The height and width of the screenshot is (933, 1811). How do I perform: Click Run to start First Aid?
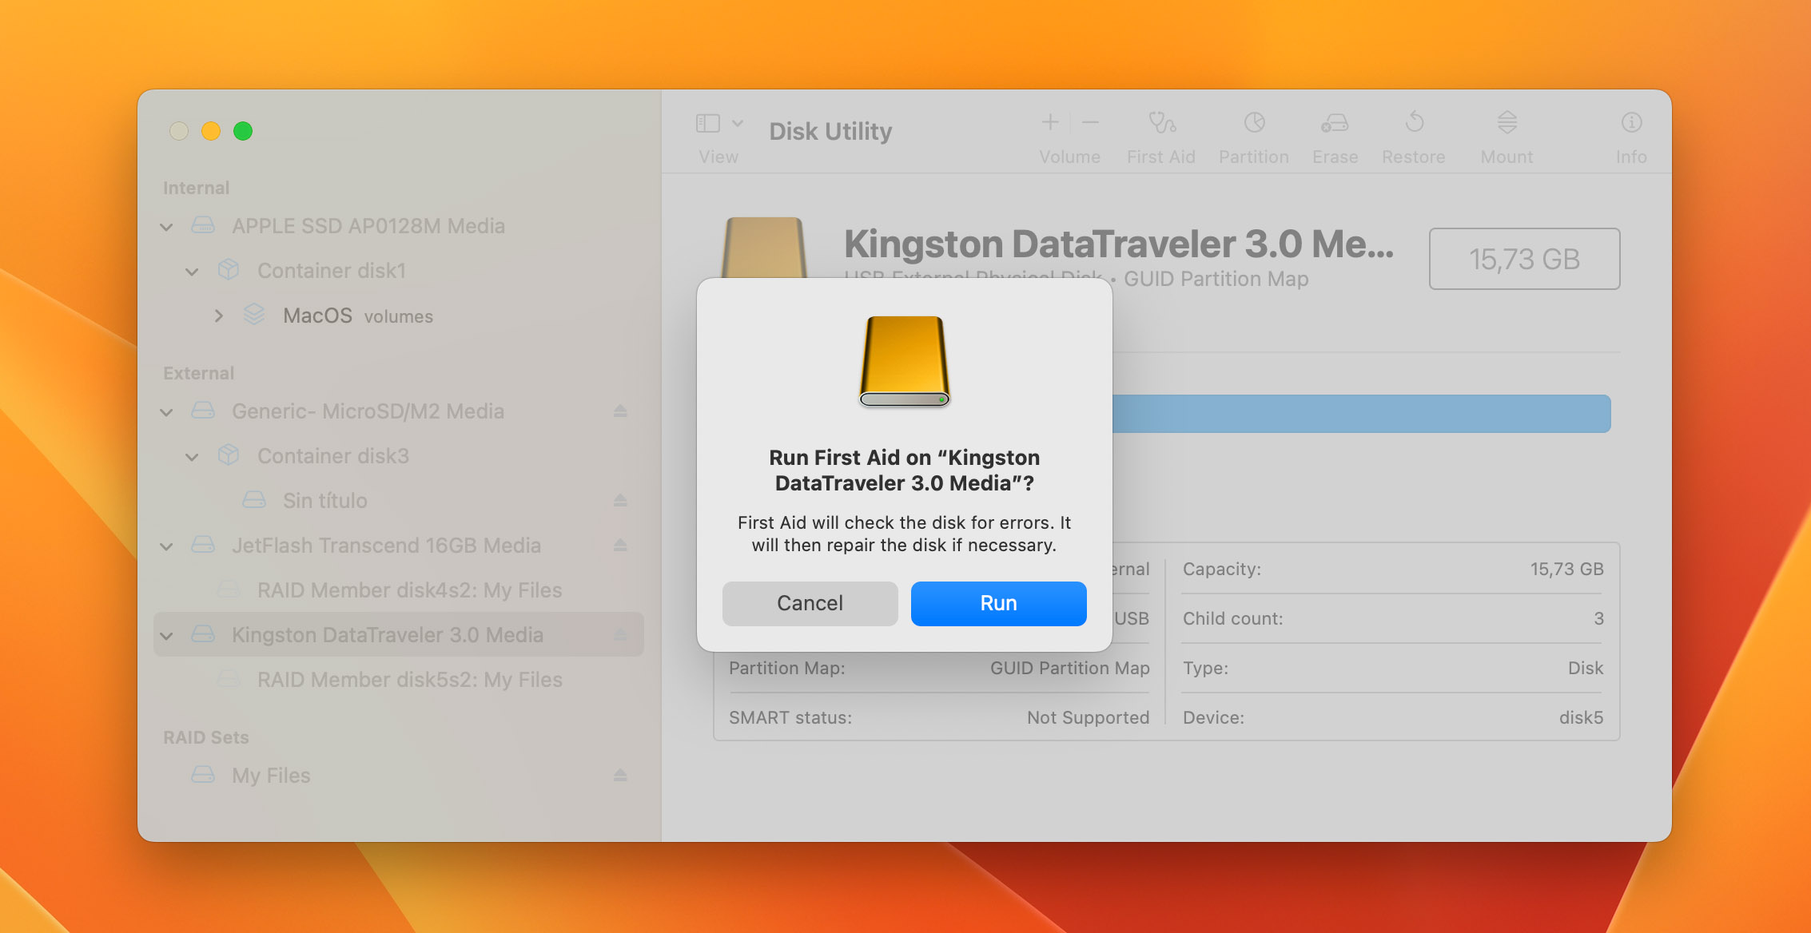999,603
